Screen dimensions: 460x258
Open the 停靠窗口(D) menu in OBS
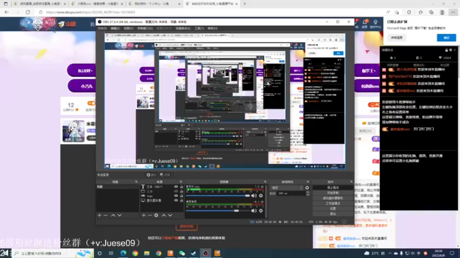145,28
